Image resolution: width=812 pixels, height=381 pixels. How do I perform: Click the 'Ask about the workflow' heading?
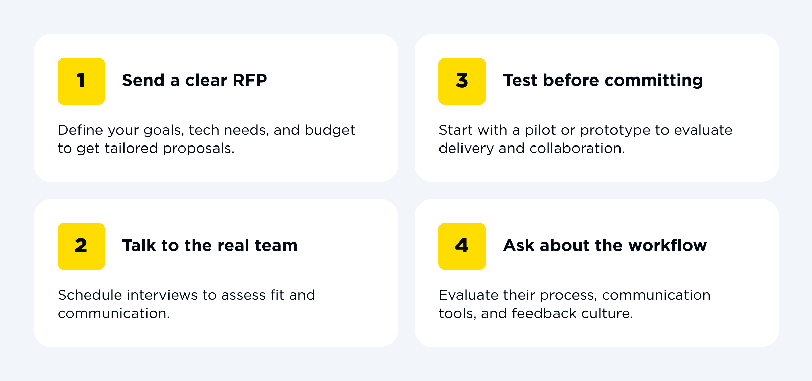pyautogui.click(x=605, y=246)
